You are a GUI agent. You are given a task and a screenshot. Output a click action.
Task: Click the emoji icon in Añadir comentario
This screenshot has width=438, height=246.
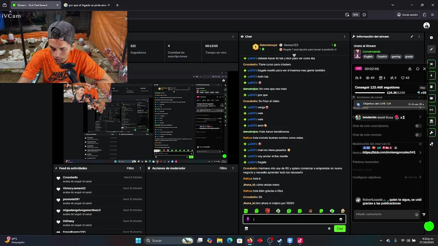(x=416, y=215)
